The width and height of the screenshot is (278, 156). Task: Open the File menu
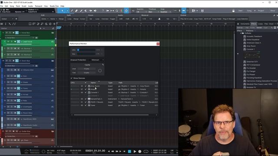(2, 6)
